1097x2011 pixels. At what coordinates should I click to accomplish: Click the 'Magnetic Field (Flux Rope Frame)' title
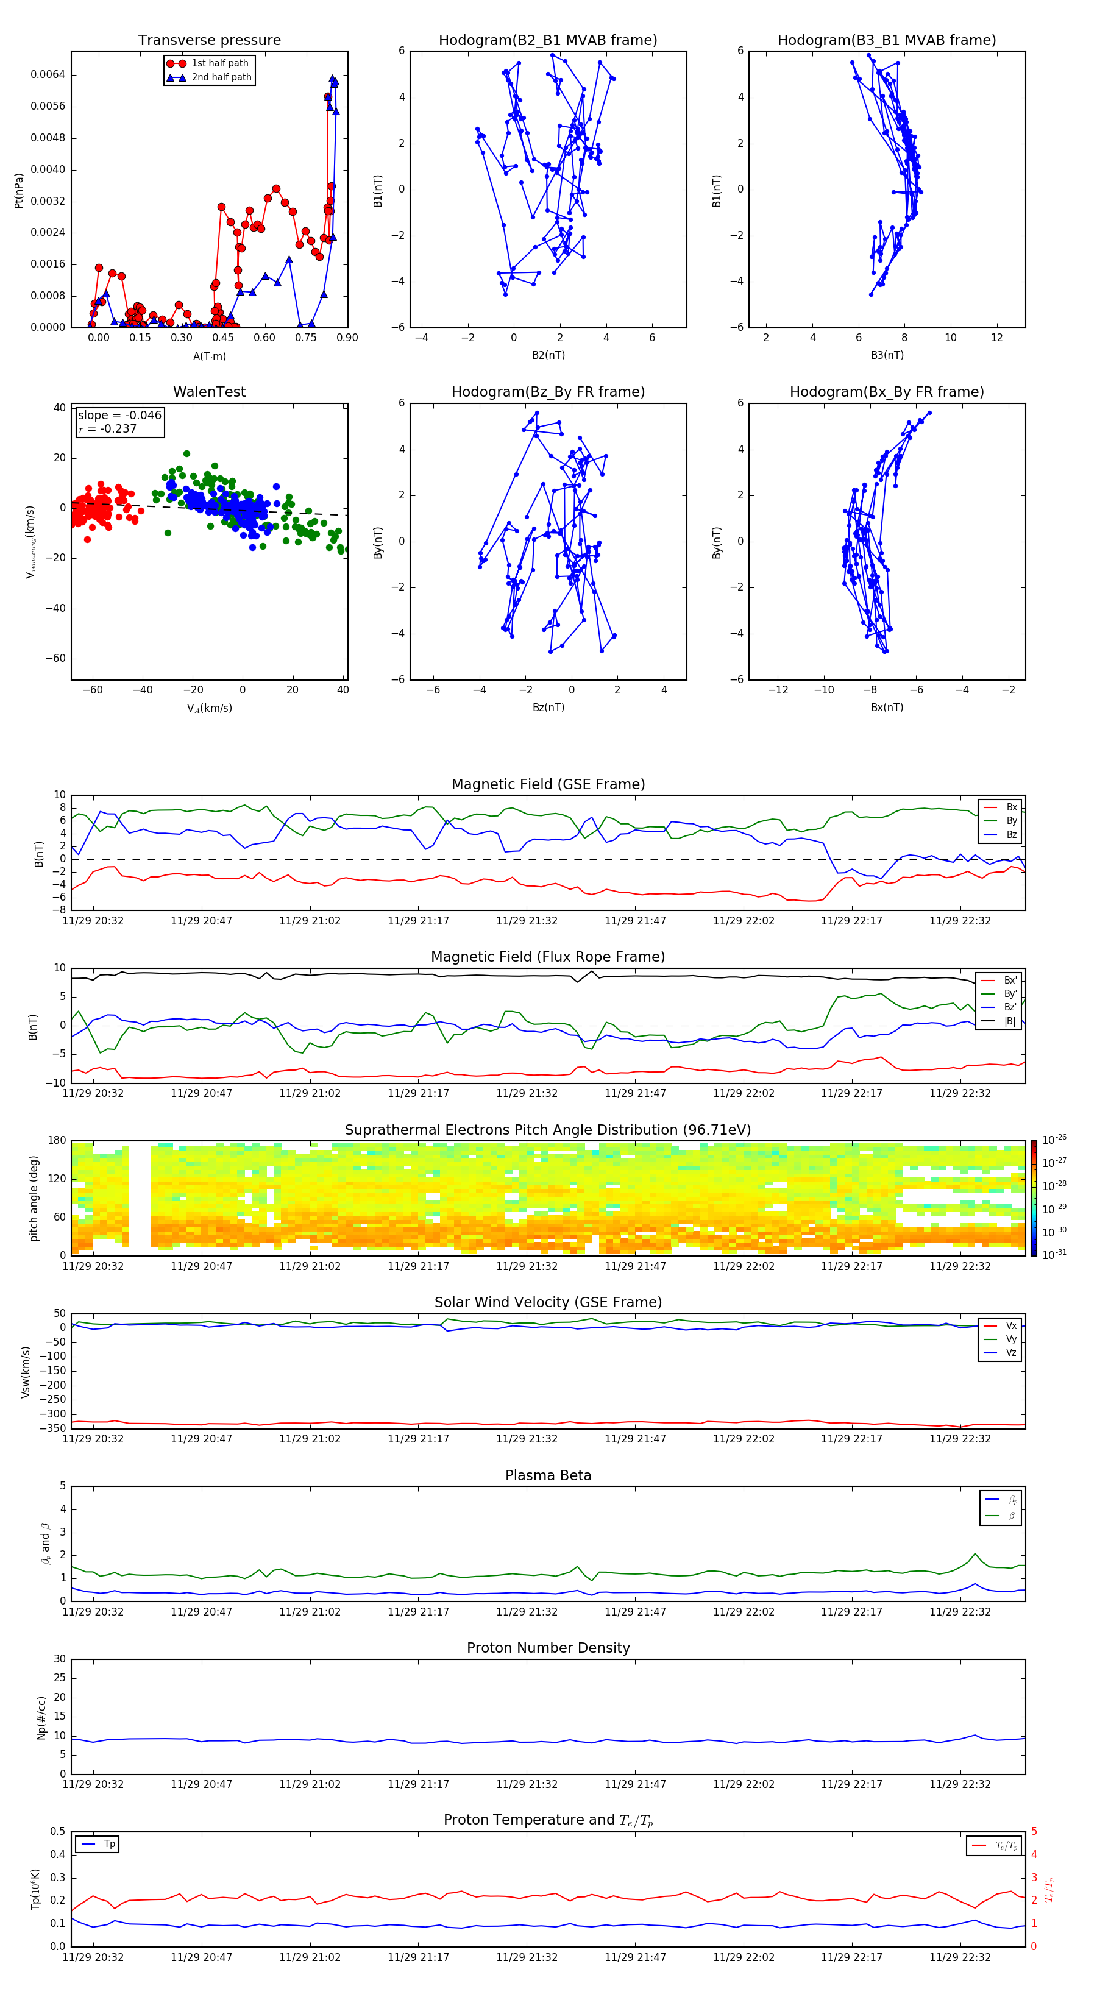click(548, 957)
